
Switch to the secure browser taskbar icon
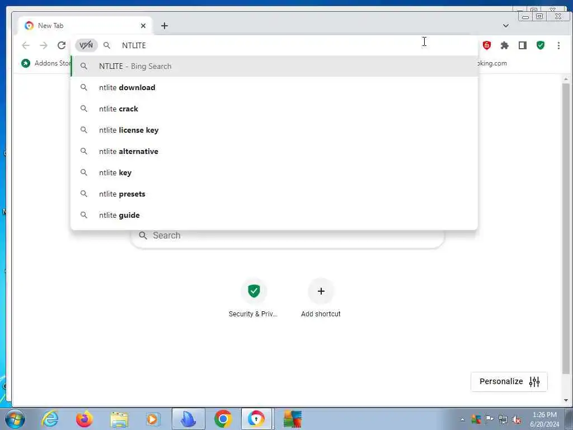(256, 419)
